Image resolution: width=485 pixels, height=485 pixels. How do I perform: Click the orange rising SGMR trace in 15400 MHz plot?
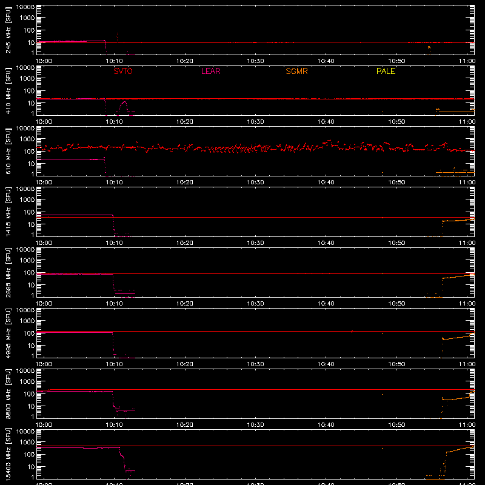tap(460, 450)
